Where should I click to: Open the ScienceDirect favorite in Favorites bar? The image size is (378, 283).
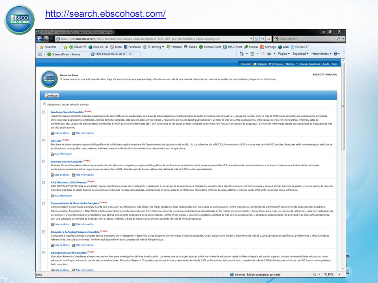(x=210, y=47)
